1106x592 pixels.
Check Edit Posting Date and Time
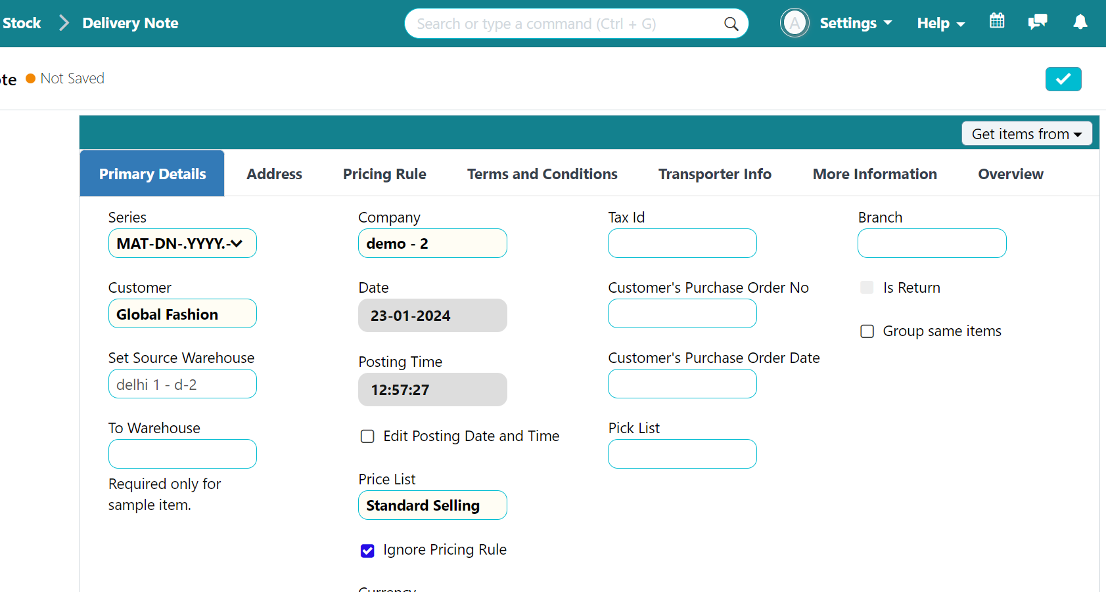(x=367, y=436)
